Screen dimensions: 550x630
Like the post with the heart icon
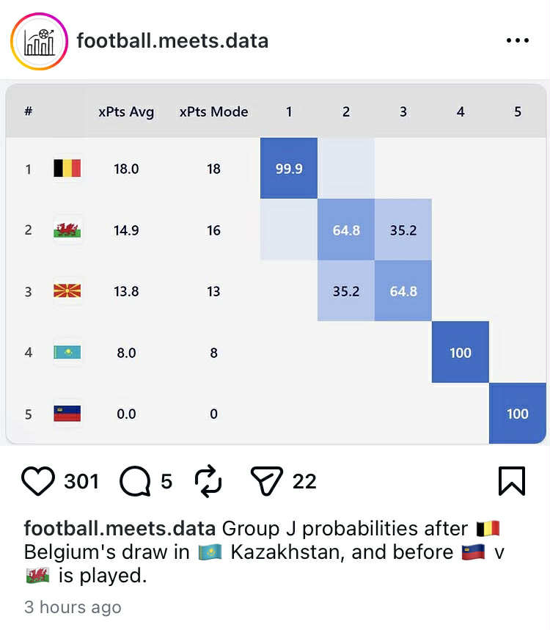coord(39,481)
